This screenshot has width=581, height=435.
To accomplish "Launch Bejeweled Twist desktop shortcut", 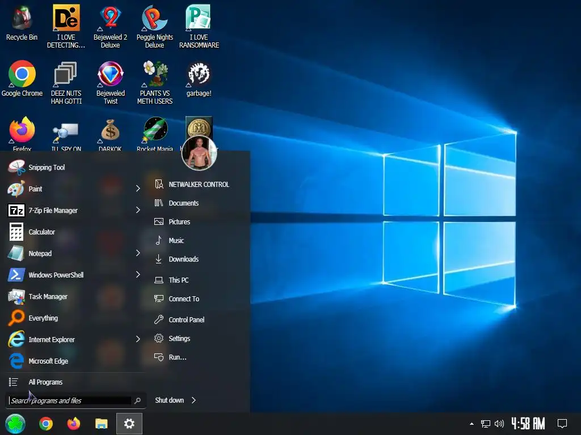I will 111,83.
